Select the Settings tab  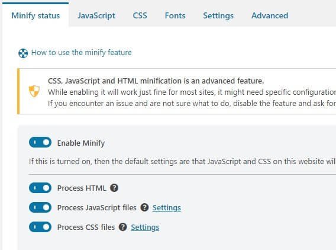pos(218,15)
